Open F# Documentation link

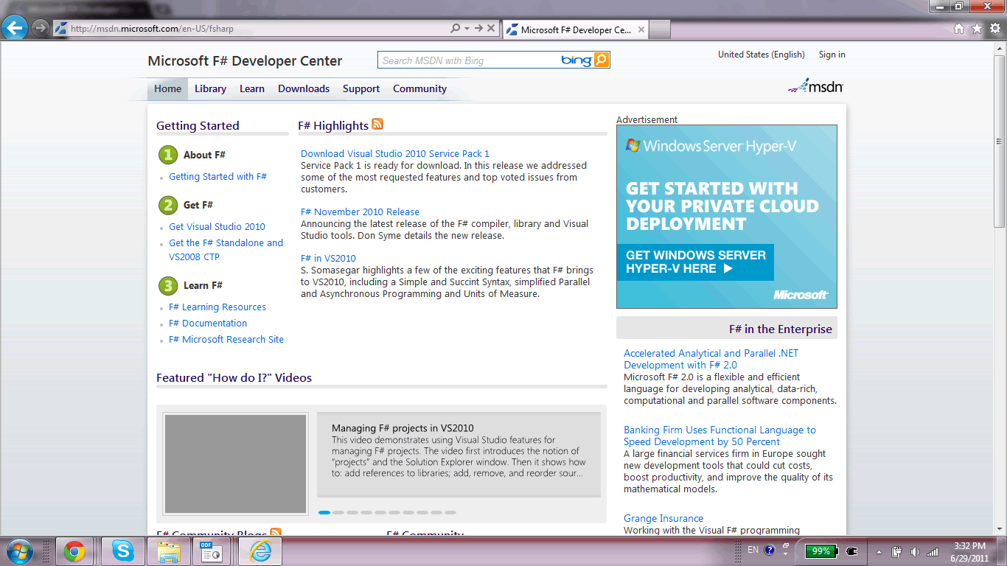(x=208, y=324)
